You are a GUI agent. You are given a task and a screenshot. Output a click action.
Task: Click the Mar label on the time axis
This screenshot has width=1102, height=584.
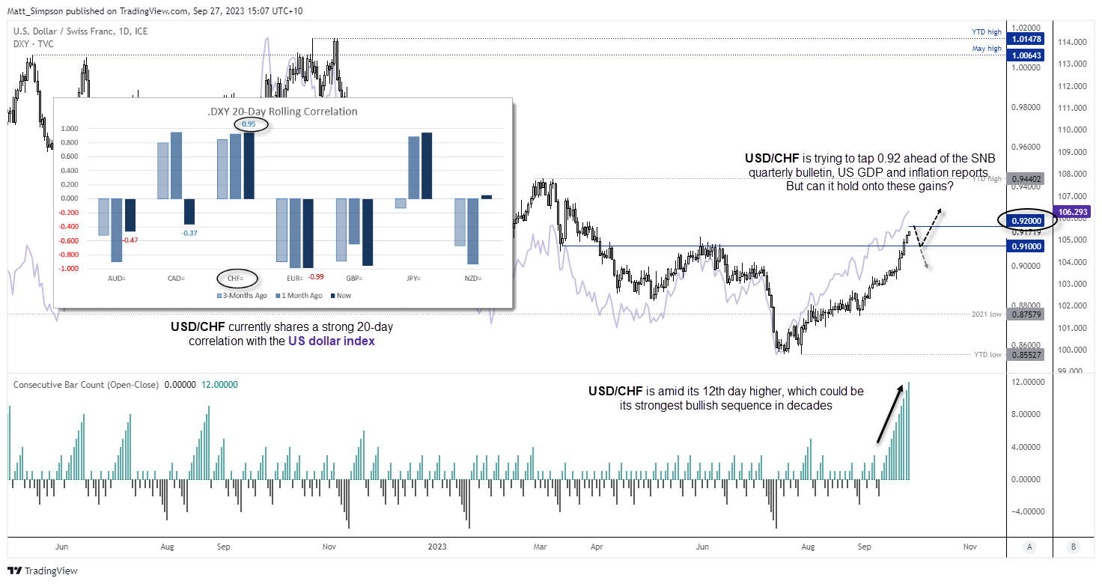[x=540, y=547]
